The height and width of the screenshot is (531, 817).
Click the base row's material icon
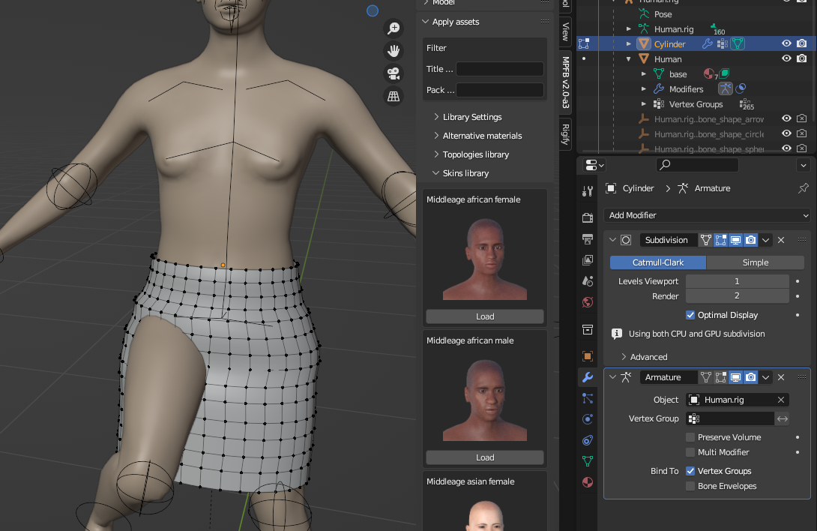coord(708,73)
